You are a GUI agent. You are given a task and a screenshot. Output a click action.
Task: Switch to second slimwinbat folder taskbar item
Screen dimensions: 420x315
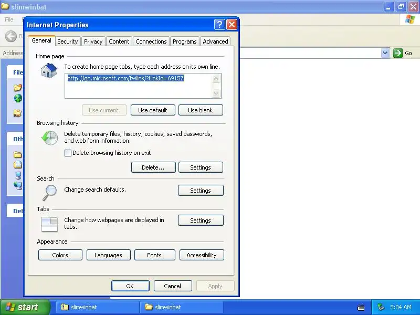(182, 307)
